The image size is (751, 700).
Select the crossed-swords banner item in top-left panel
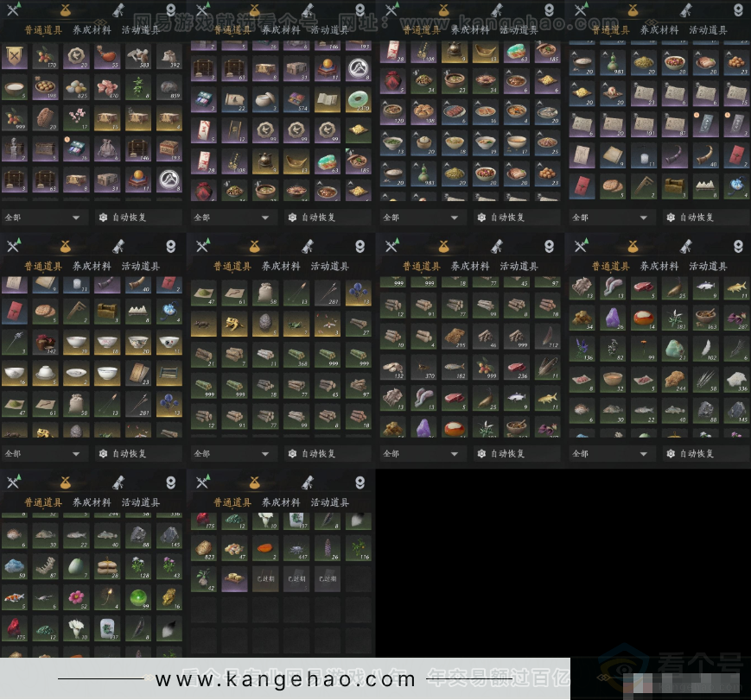point(15,56)
